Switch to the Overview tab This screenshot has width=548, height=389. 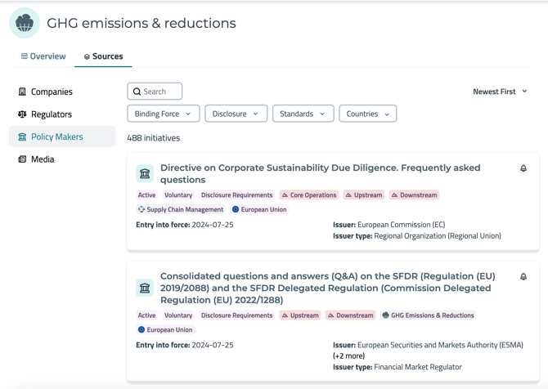43,56
